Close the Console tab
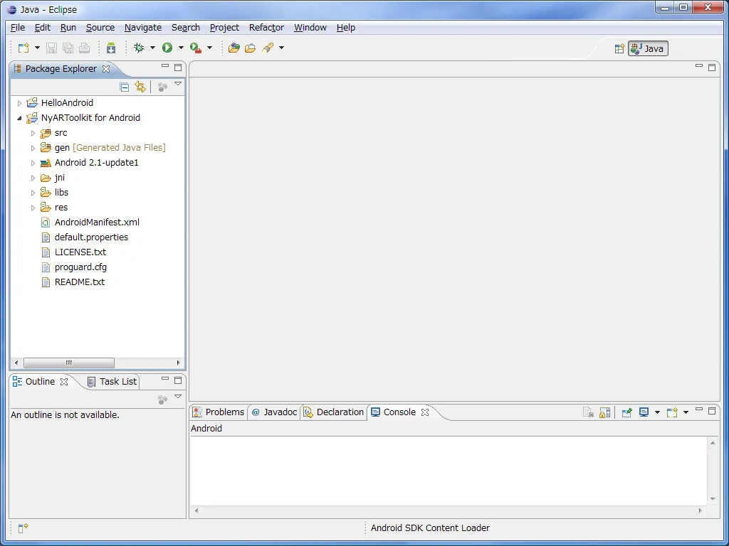The image size is (729, 546). click(x=425, y=412)
